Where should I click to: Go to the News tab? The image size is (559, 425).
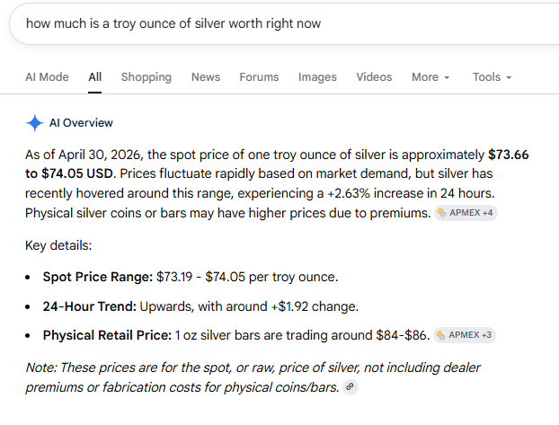click(206, 77)
